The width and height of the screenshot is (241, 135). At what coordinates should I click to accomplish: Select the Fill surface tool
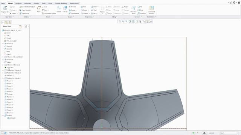pos(140,7)
